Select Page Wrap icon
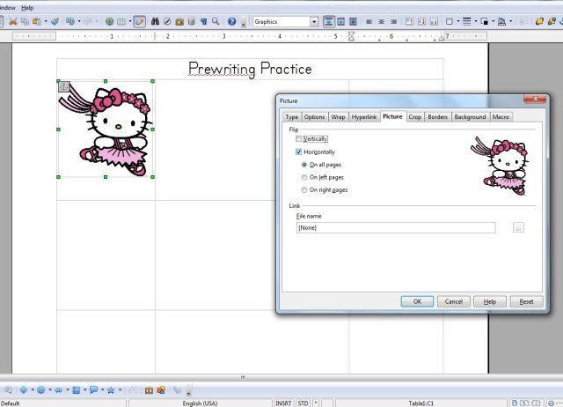Screen dimensions: 563x407 click(x=340, y=21)
